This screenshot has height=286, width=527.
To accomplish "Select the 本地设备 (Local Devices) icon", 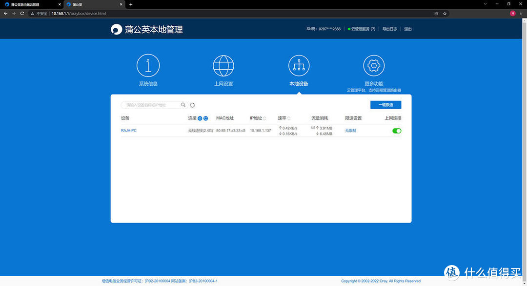I will point(299,65).
